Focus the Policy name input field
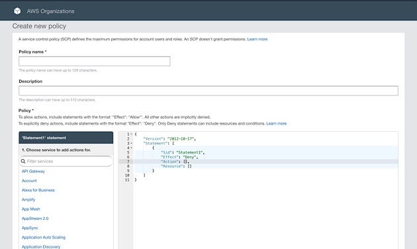 click(95, 61)
